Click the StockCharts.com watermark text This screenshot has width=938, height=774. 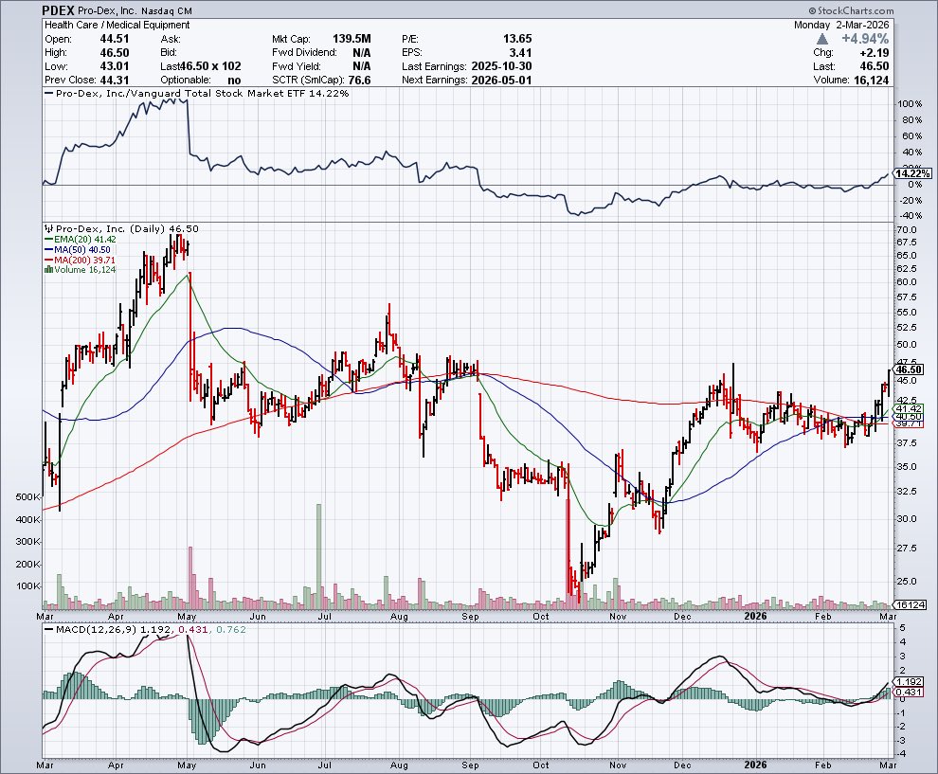point(851,10)
